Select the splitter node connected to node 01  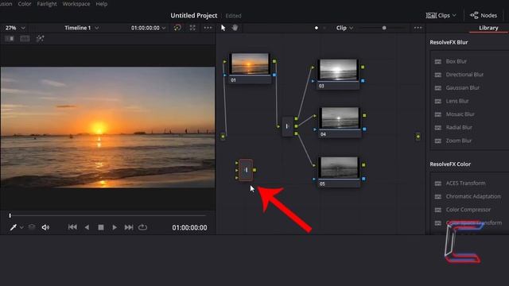pos(287,126)
